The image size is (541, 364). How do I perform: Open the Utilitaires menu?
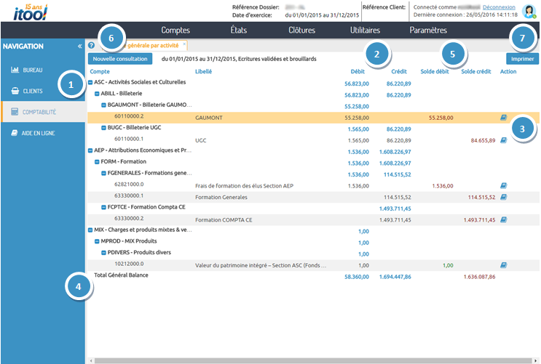tap(365, 31)
